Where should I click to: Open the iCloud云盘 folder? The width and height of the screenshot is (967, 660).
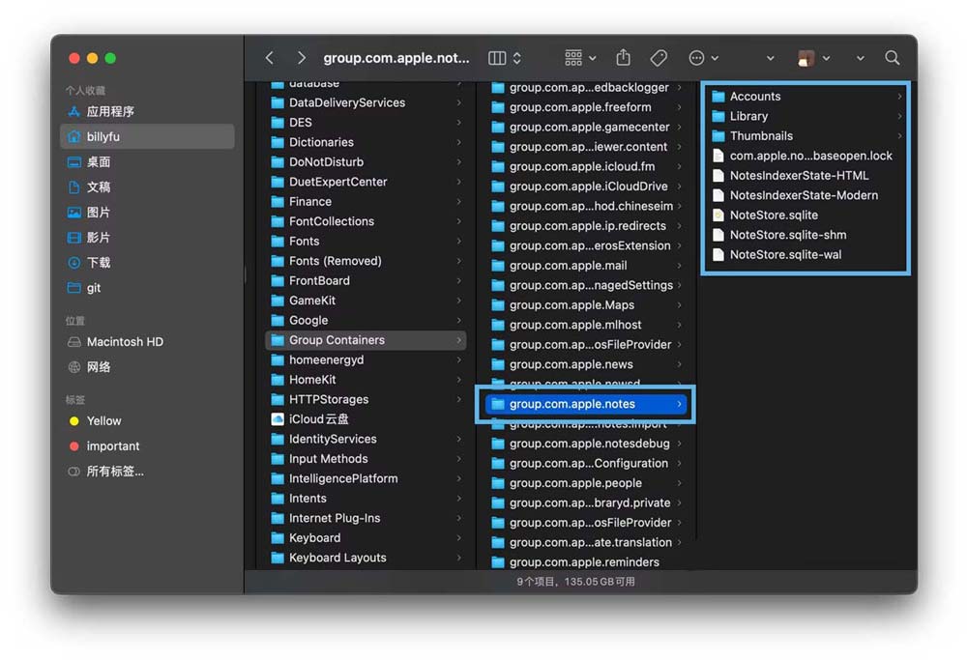coord(318,419)
